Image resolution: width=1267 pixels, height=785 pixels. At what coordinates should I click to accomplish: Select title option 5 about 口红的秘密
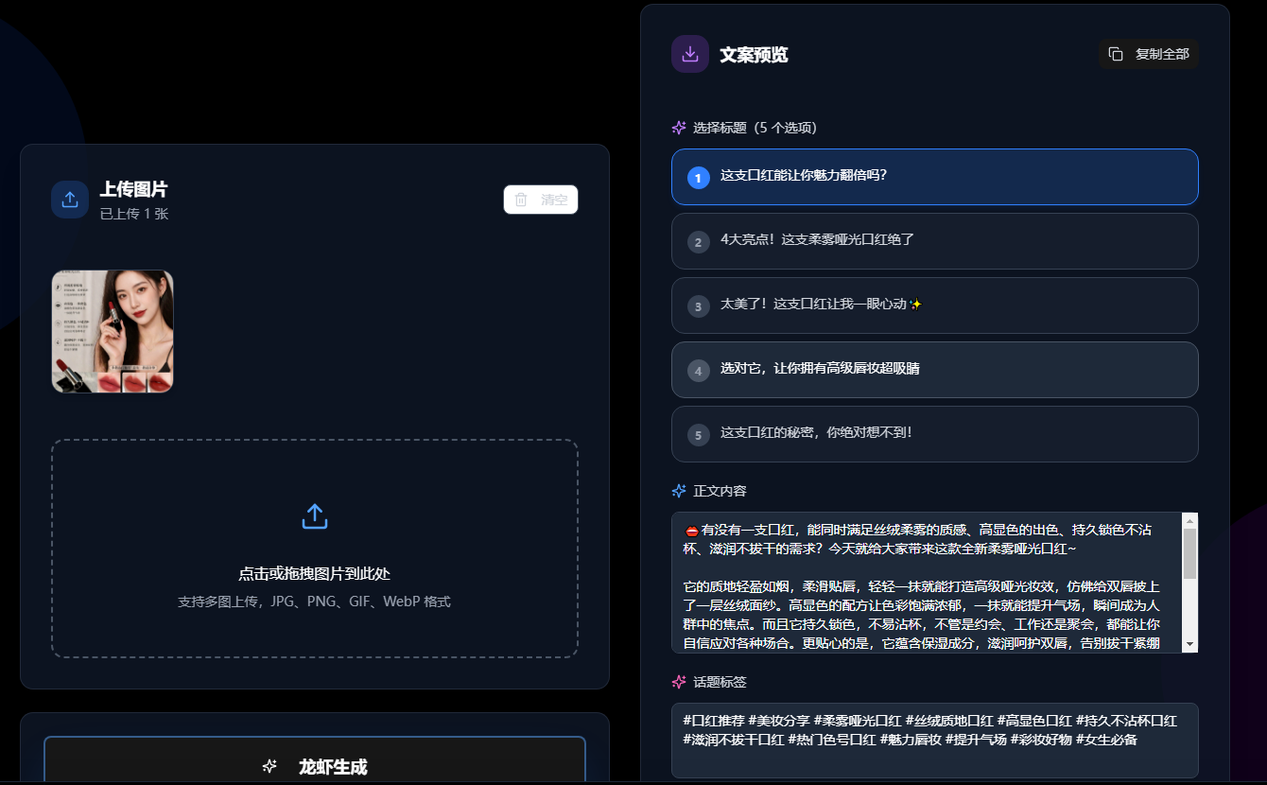[x=934, y=434]
